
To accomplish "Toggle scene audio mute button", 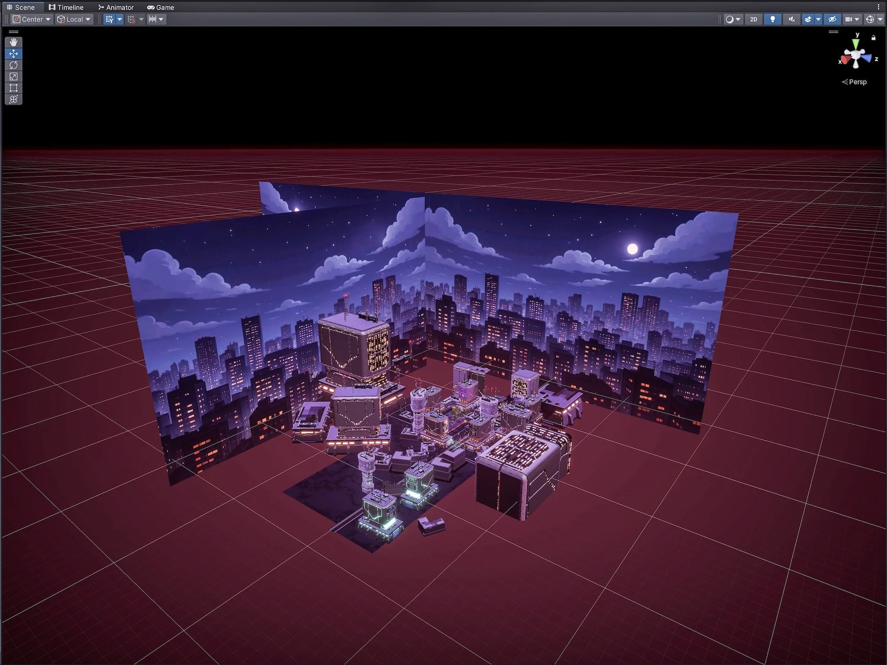I will point(792,19).
